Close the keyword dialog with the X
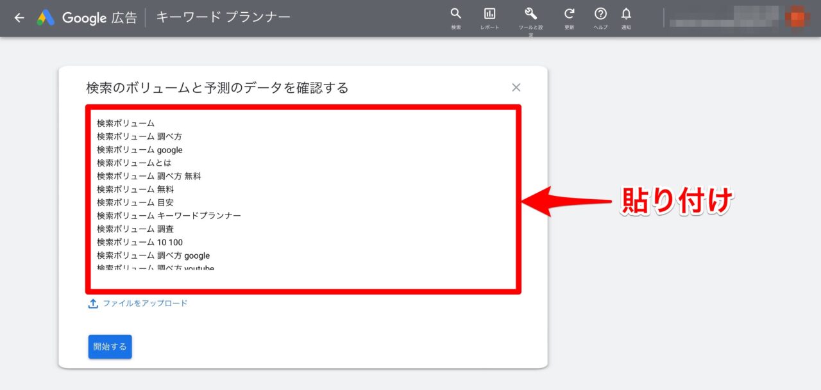Image resolution: width=821 pixels, height=390 pixels. [516, 87]
